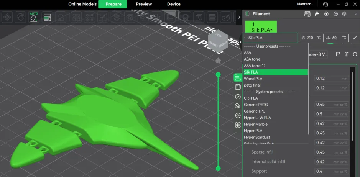Close the Silk PLA filament preset combo box

tap(270, 38)
